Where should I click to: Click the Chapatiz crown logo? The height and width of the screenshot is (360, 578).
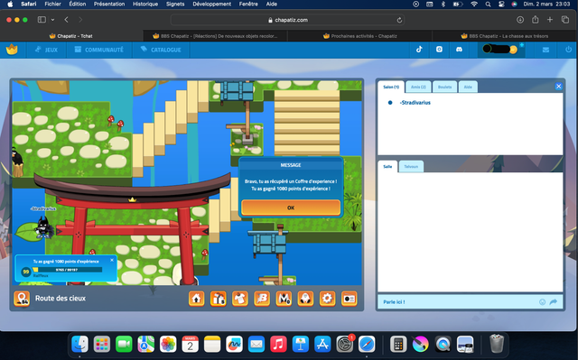coord(12,50)
